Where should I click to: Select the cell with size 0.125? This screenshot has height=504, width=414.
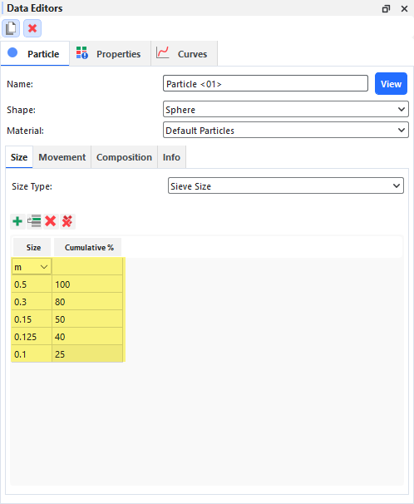[32, 337]
